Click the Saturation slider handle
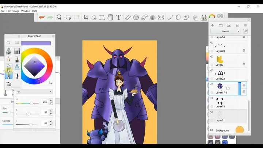The image size is (263, 148). pos(28,114)
